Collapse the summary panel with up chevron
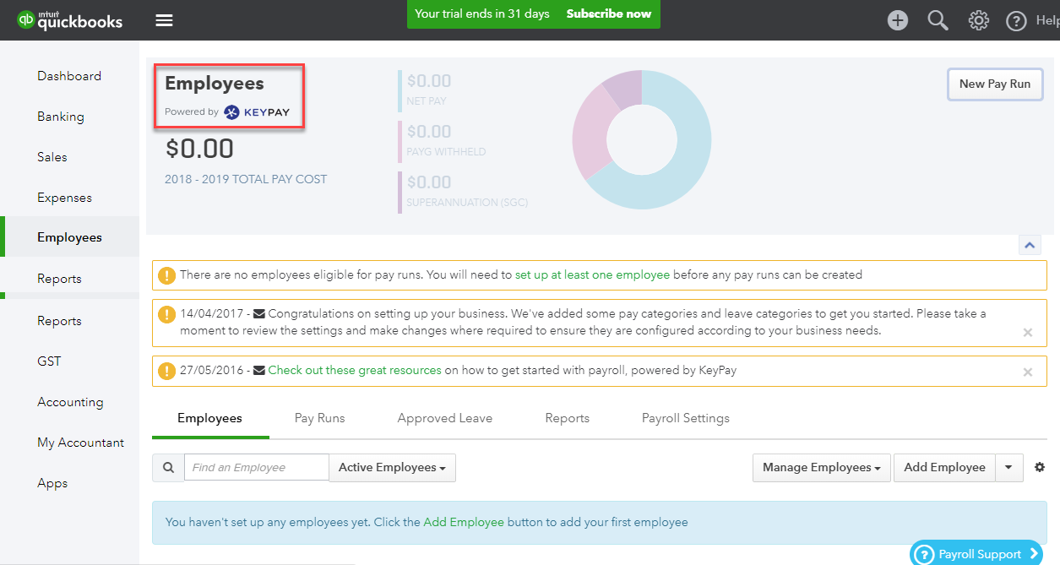 1030,245
